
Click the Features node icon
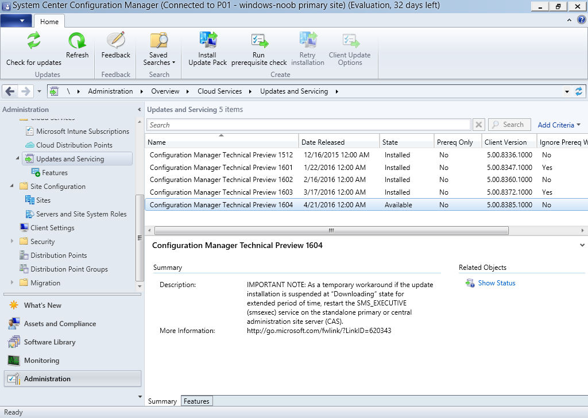click(x=36, y=172)
